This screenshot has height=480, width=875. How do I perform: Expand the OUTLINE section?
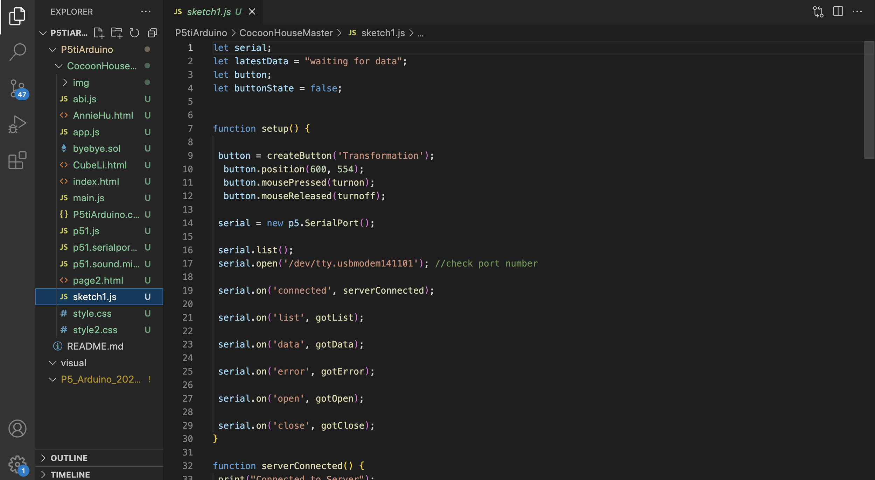(x=69, y=458)
